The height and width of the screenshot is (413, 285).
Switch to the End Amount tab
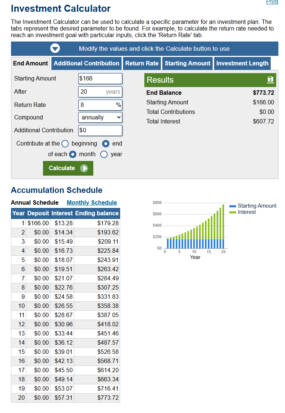click(x=30, y=64)
